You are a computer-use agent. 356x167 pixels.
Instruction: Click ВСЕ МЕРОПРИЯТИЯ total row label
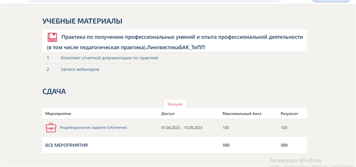(66, 145)
